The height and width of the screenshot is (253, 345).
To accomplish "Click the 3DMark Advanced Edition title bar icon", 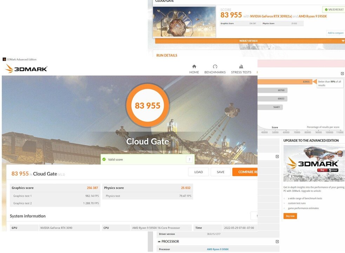I will 4,59.
